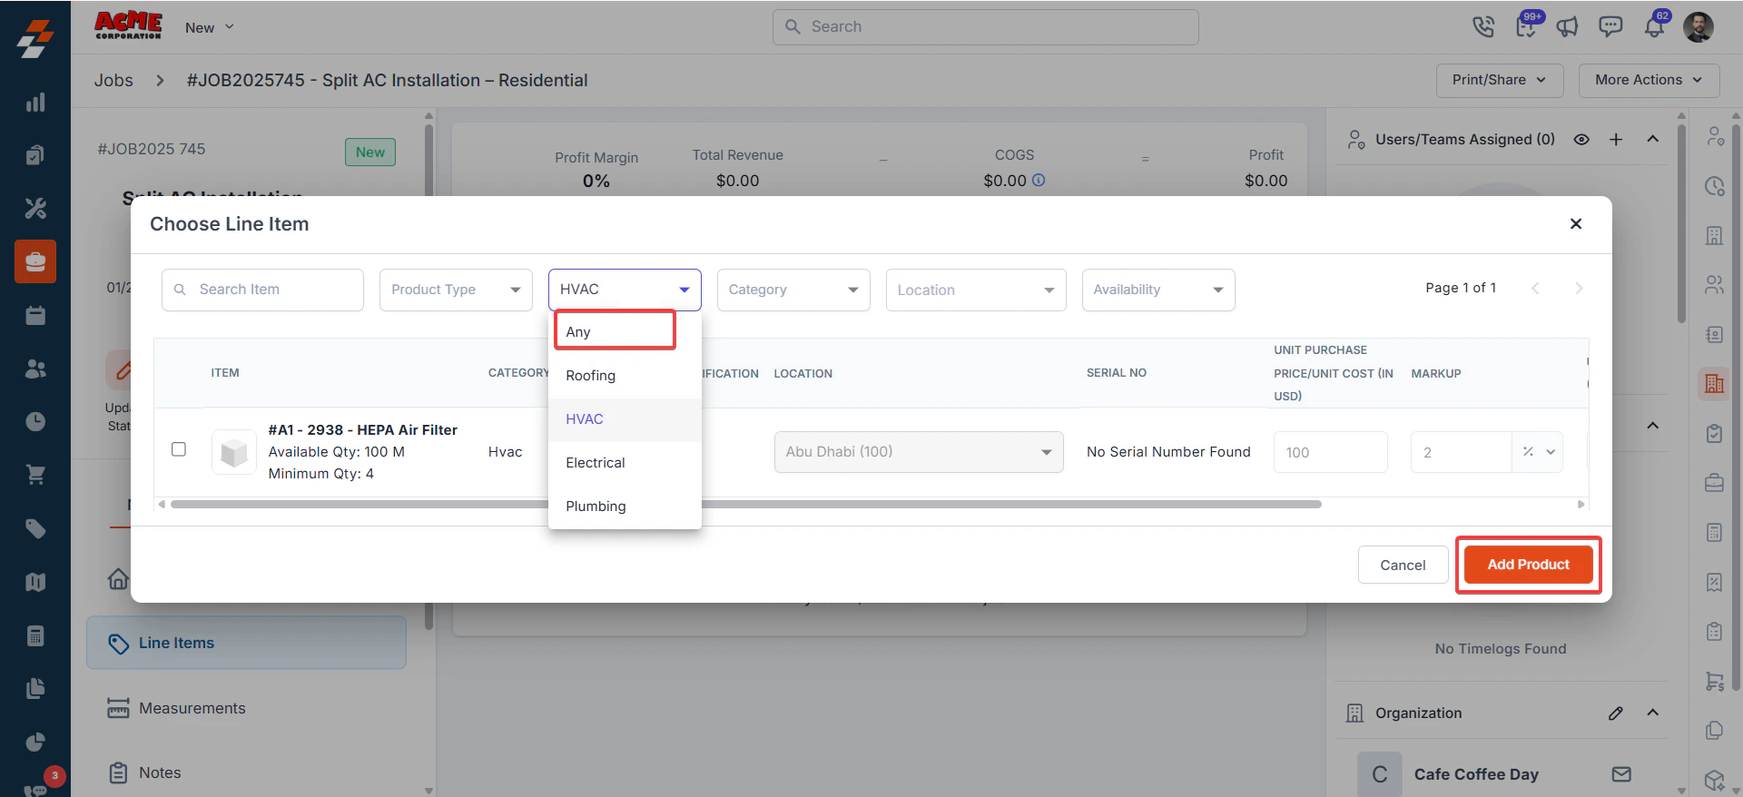Select HVAC option in dropdown list
The image size is (1743, 797).
click(625, 419)
